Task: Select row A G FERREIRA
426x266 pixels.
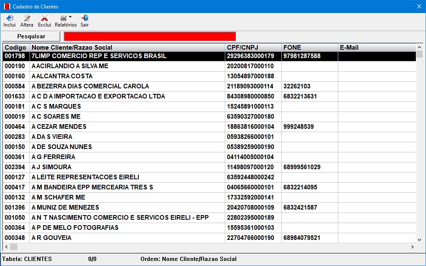Action: click(x=209, y=157)
